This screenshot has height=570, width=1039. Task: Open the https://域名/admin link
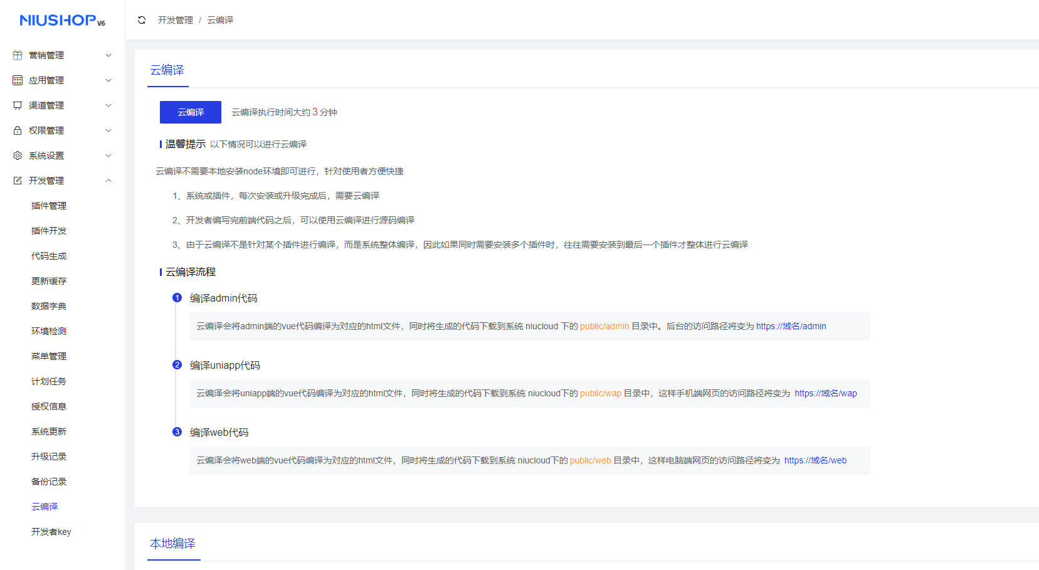click(791, 326)
